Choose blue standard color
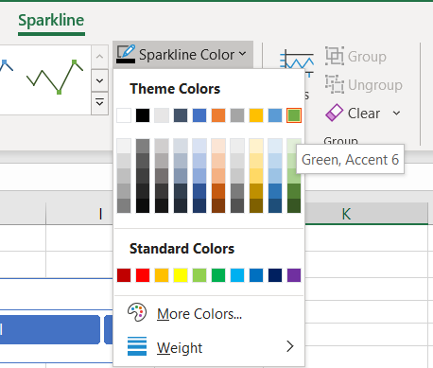This screenshot has height=368, width=433. click(256, 275)
